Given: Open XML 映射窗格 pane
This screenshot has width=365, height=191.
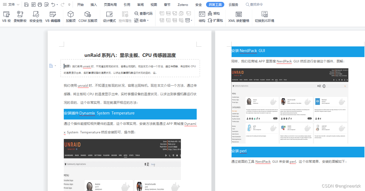Looking at the screenshot, I should point(239,17).
